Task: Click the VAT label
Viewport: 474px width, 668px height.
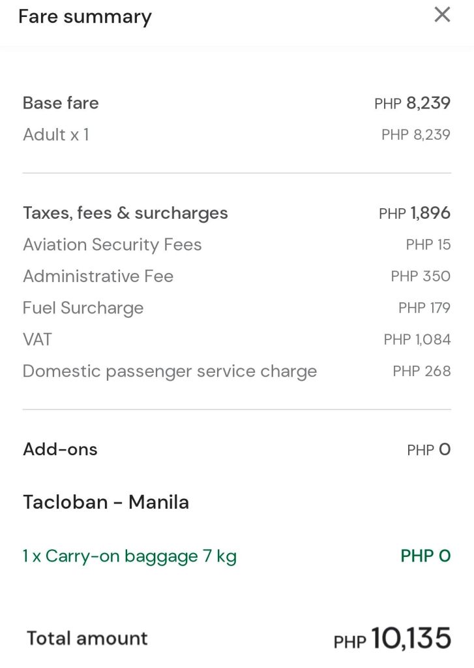Action: [37, 340]
